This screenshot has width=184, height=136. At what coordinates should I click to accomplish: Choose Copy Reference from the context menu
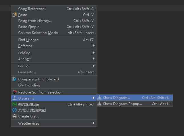[54, 9]
